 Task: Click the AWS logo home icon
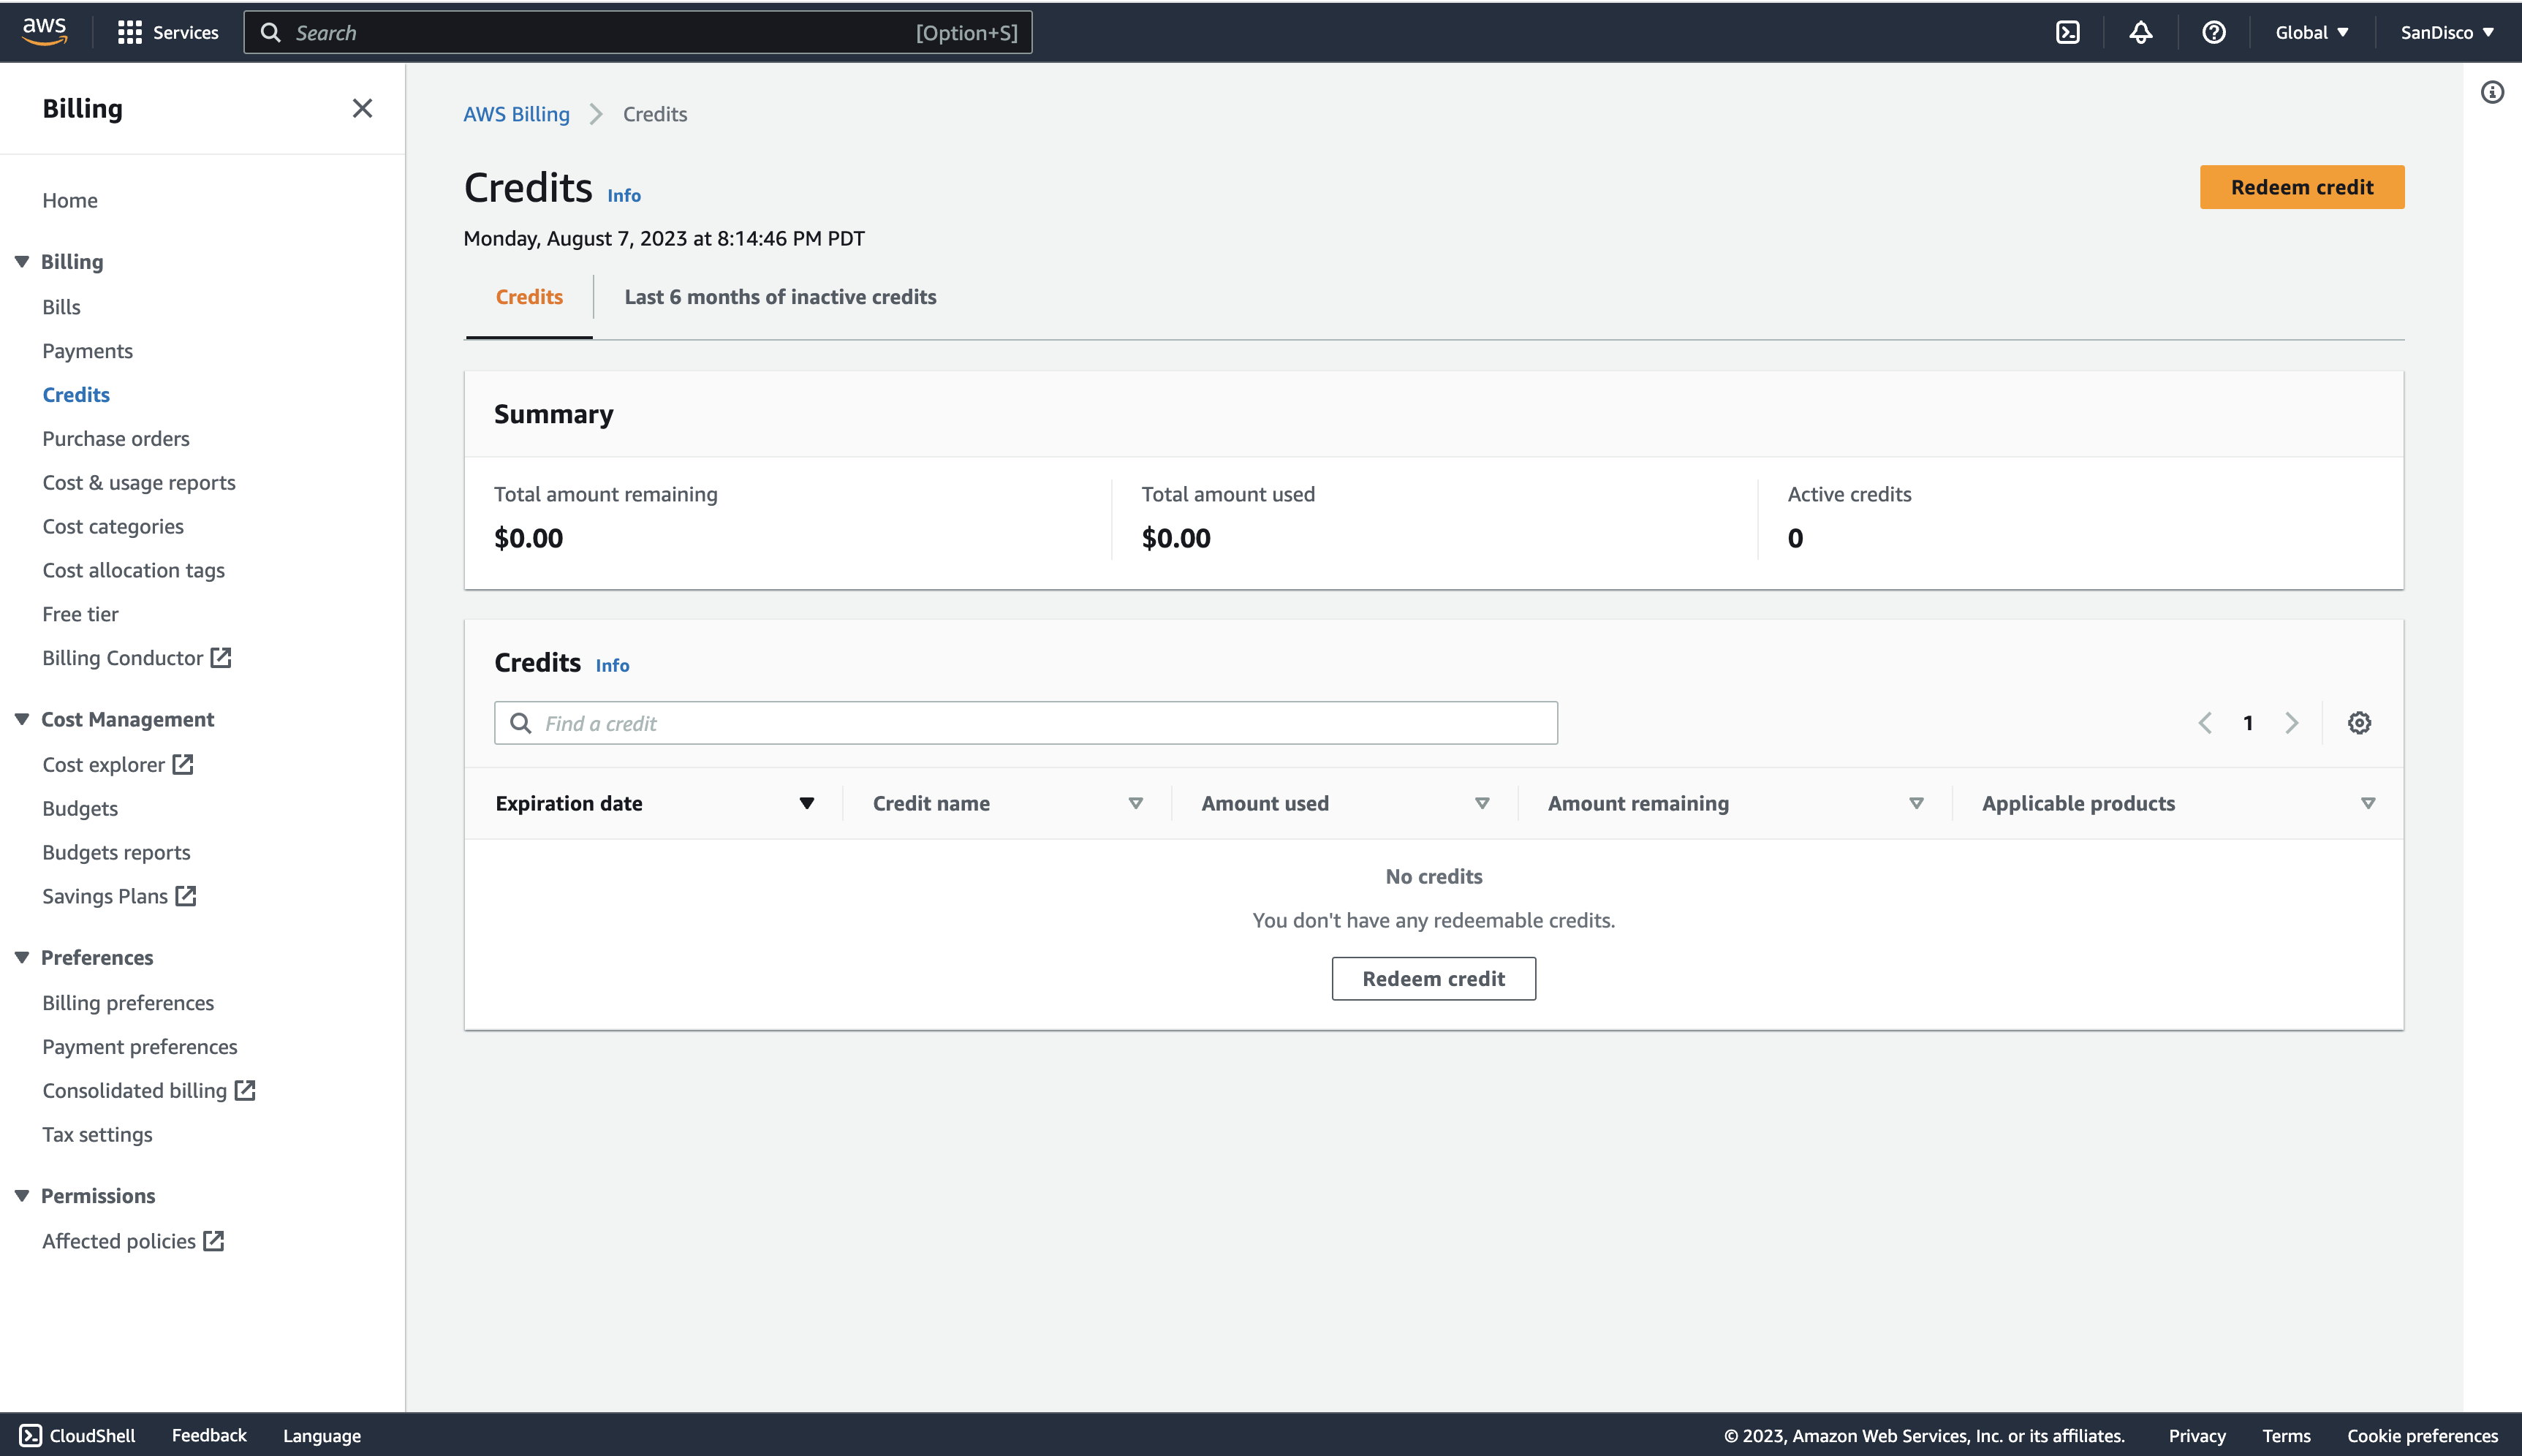(45, 31)
